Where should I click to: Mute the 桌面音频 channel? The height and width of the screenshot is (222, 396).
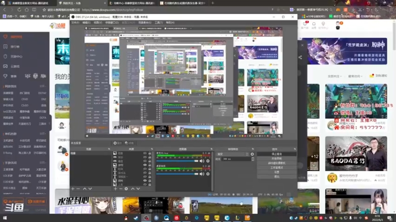(202, 174)
